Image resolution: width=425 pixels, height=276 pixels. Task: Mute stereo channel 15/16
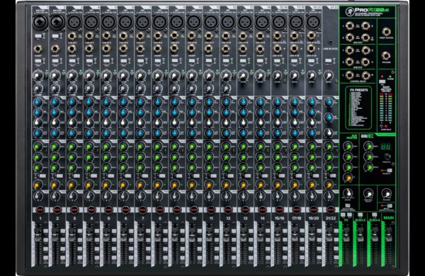point(279,210)
